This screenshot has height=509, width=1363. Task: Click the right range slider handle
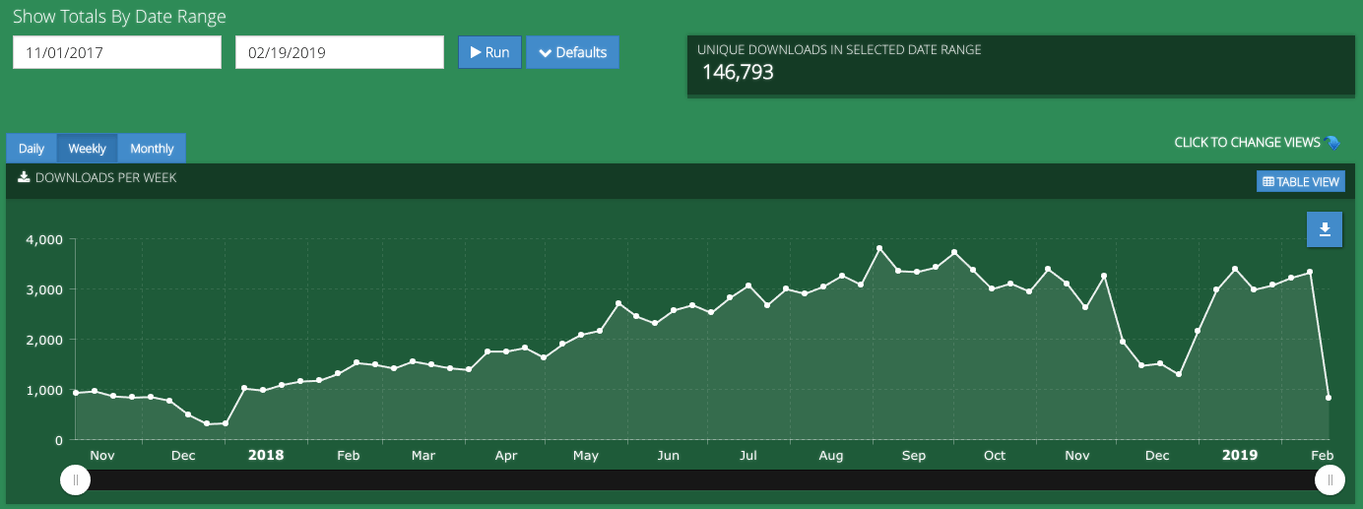1330,479
